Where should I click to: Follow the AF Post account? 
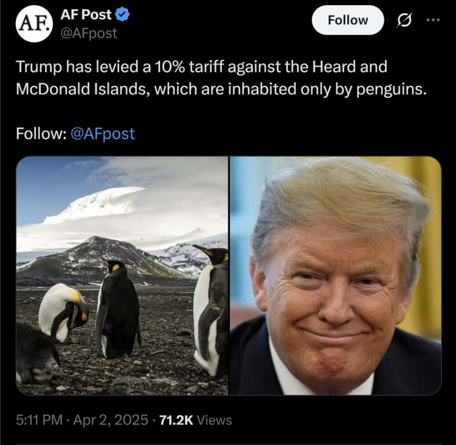tap(348, 20)
